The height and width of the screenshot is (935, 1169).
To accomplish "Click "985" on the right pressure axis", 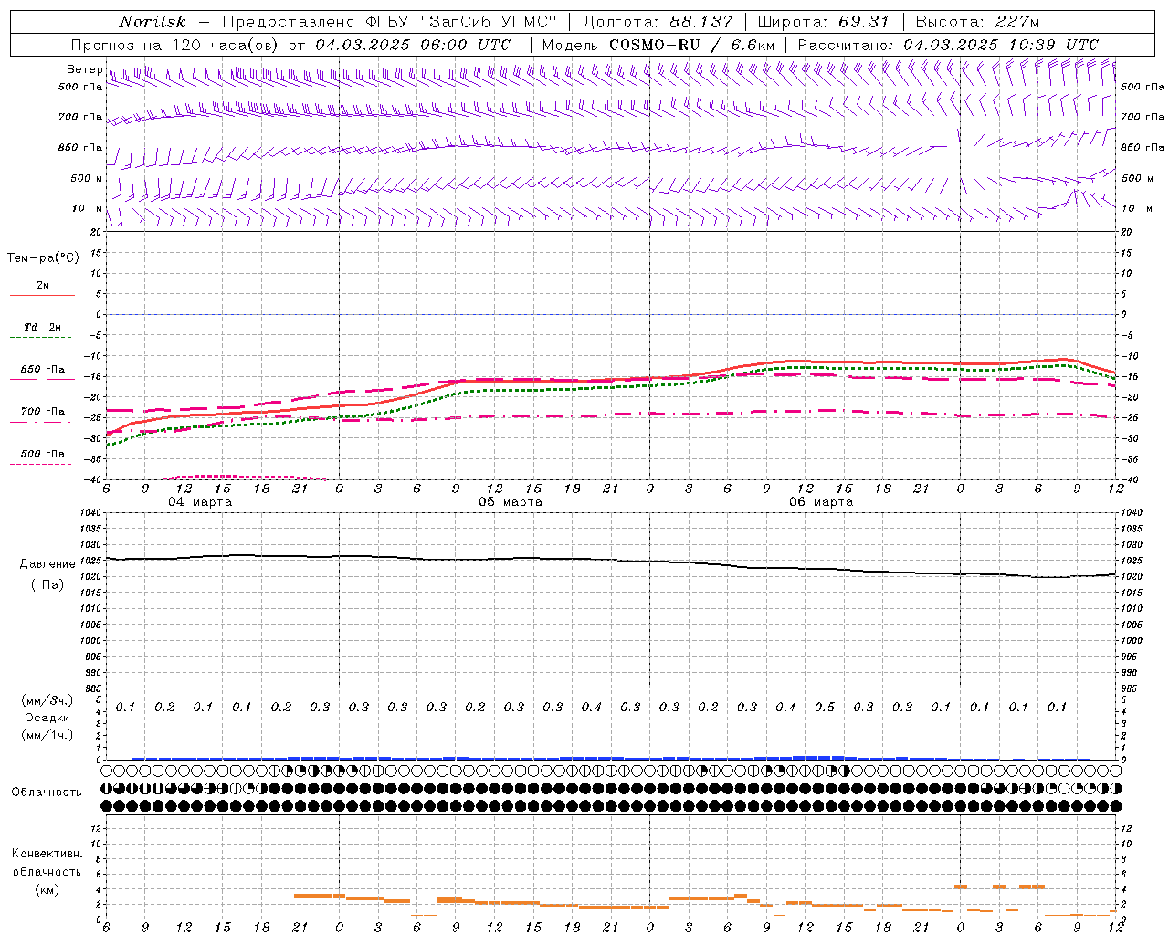I will coord(1131,688).
